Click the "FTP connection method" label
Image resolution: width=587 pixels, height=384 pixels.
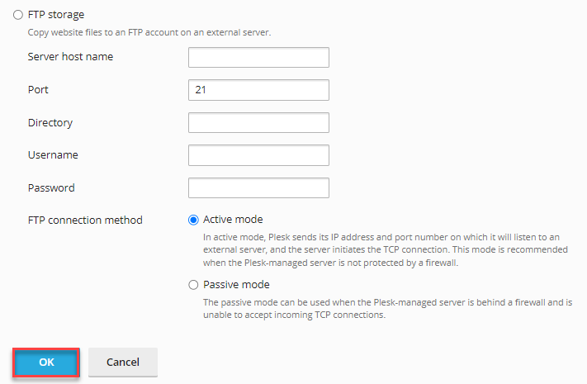click(85, 220)
